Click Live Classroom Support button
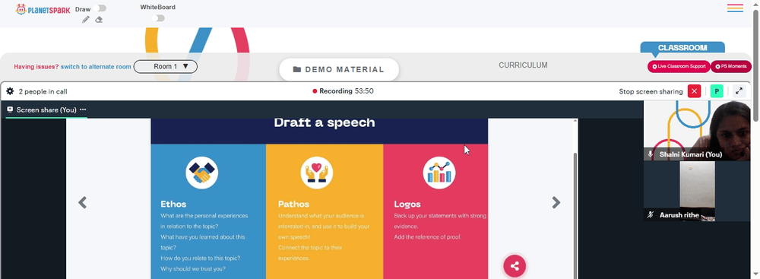The width and height of the screenshot is (760, 279). tap(679, 66)
